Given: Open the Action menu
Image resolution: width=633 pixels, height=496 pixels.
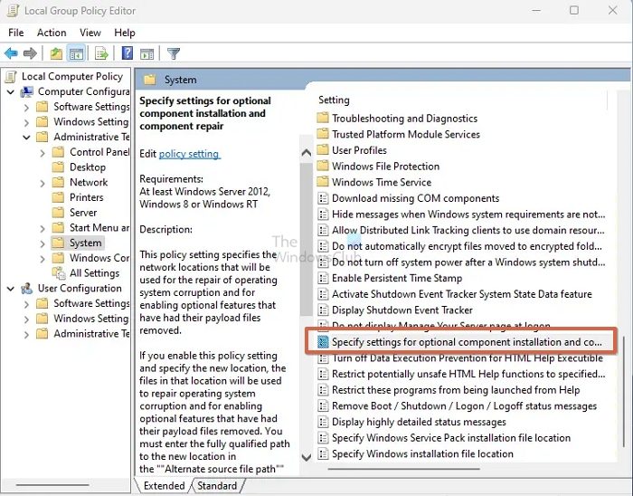Looking at the screenshot, I should (52, 33).
